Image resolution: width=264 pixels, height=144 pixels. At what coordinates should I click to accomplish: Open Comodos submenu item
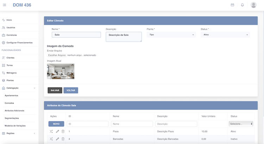[9, 103]
